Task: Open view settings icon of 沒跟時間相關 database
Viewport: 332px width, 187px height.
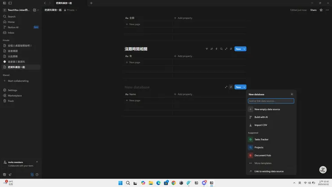Action: (x=231, y=49)
